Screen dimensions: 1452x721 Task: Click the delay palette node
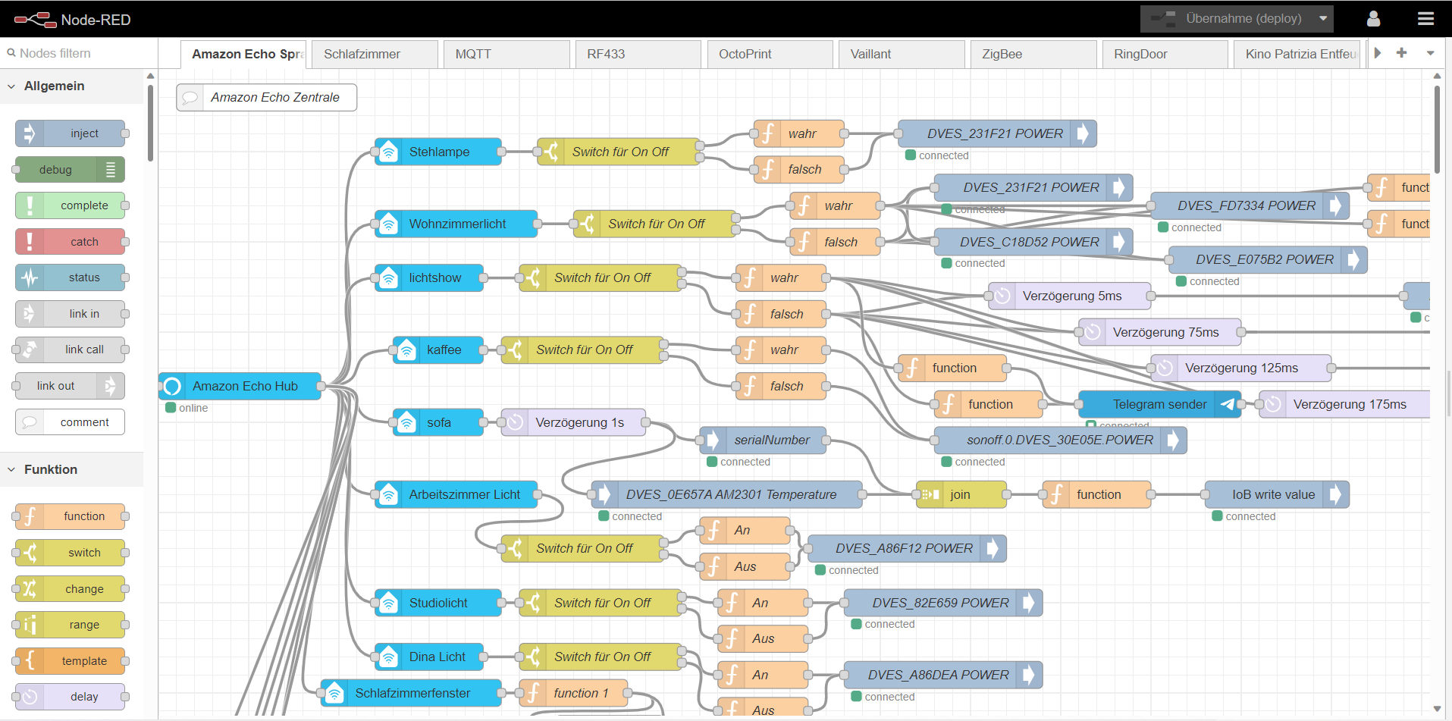(x=70, y=697)
